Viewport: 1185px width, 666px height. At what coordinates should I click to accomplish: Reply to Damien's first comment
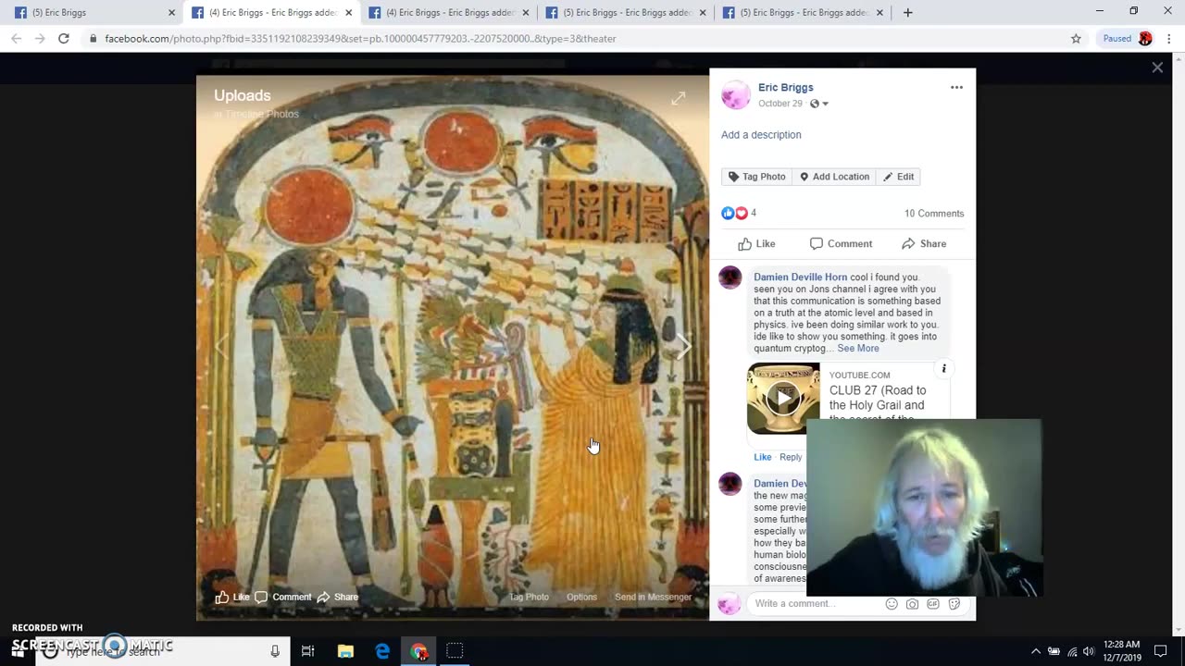coord(791,457)
